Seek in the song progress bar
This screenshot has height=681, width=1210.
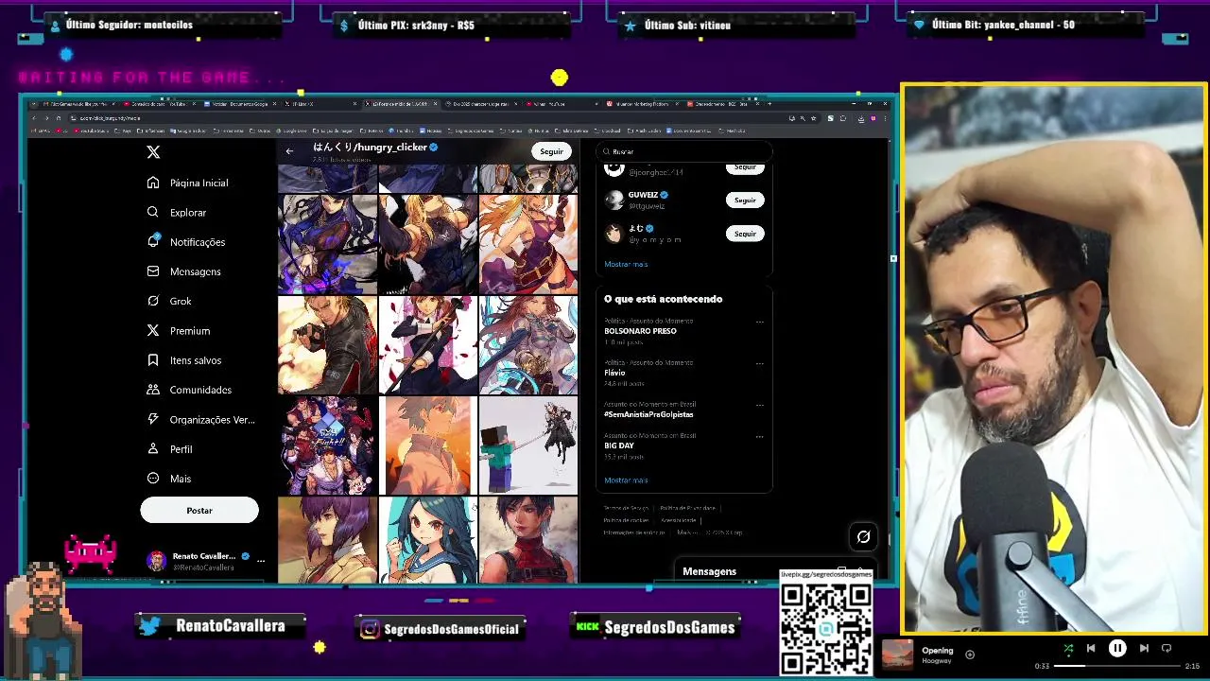click(1116, 666)
